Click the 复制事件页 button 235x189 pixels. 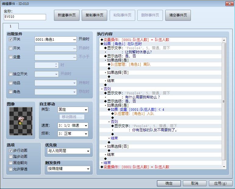[x=94, y=15]
